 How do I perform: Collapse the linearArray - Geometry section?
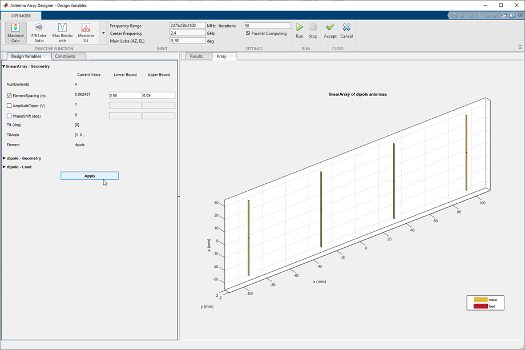[x=5, y=66]
